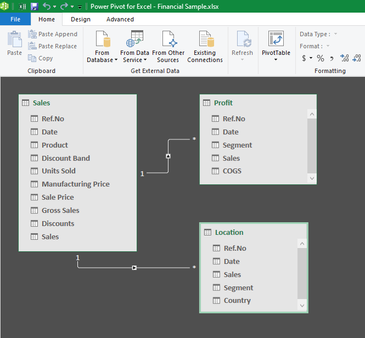Select Discount Band field in Sales table
The width and height of the screenshot is (365, 338).
[65, 158]
